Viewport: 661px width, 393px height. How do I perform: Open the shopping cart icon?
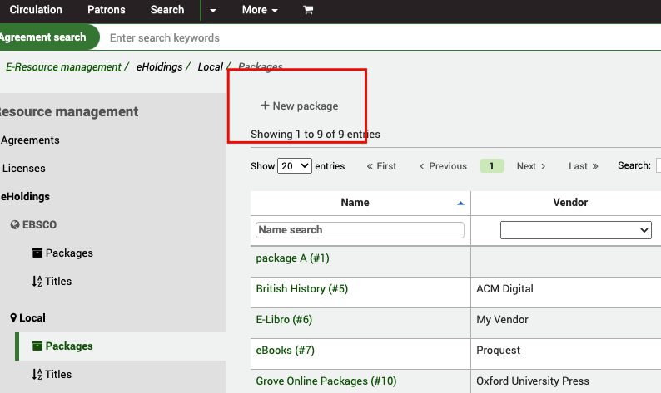pos(308,10)
